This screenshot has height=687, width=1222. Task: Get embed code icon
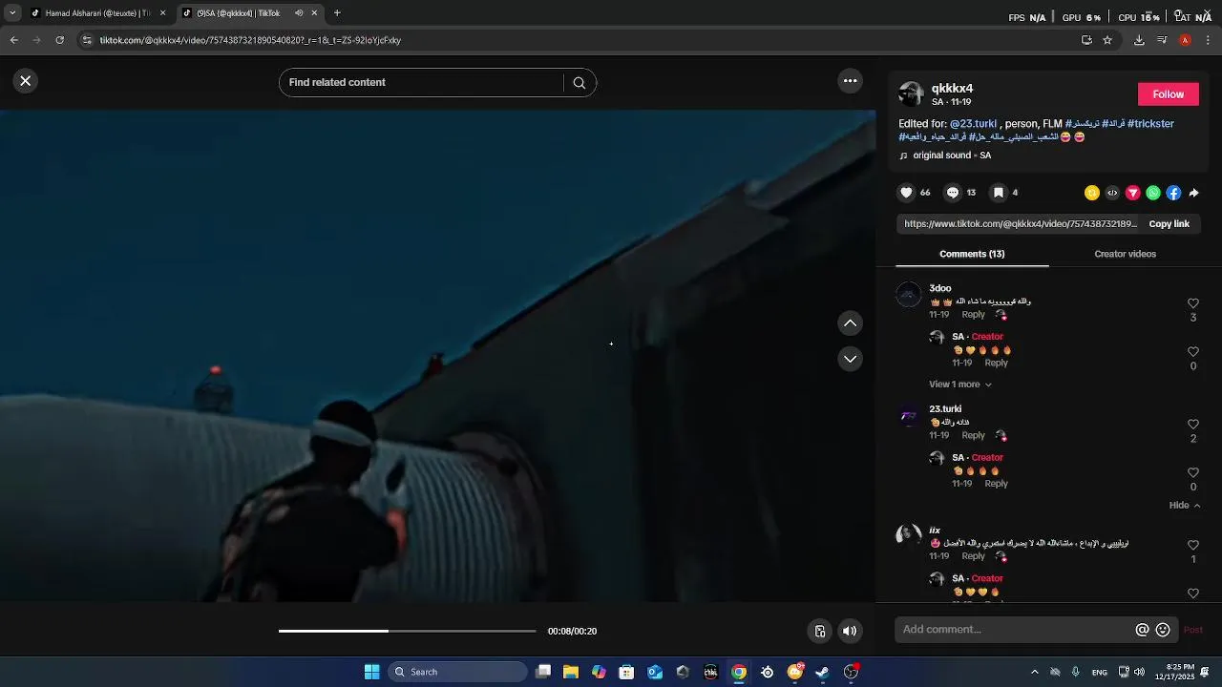1112,193
